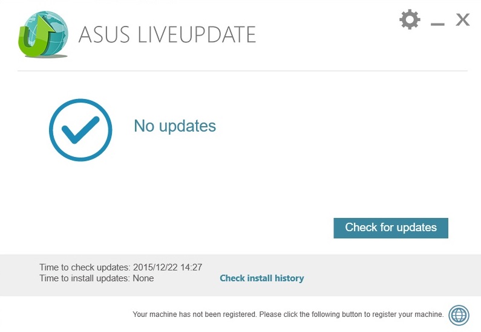The width and height of the screenshot is (481, 332).
Task: Click the 14:27 last check time
Action: 190,267
